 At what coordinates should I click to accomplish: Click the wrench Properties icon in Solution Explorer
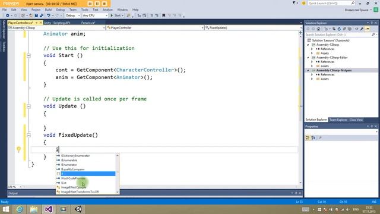coord(362,29)
